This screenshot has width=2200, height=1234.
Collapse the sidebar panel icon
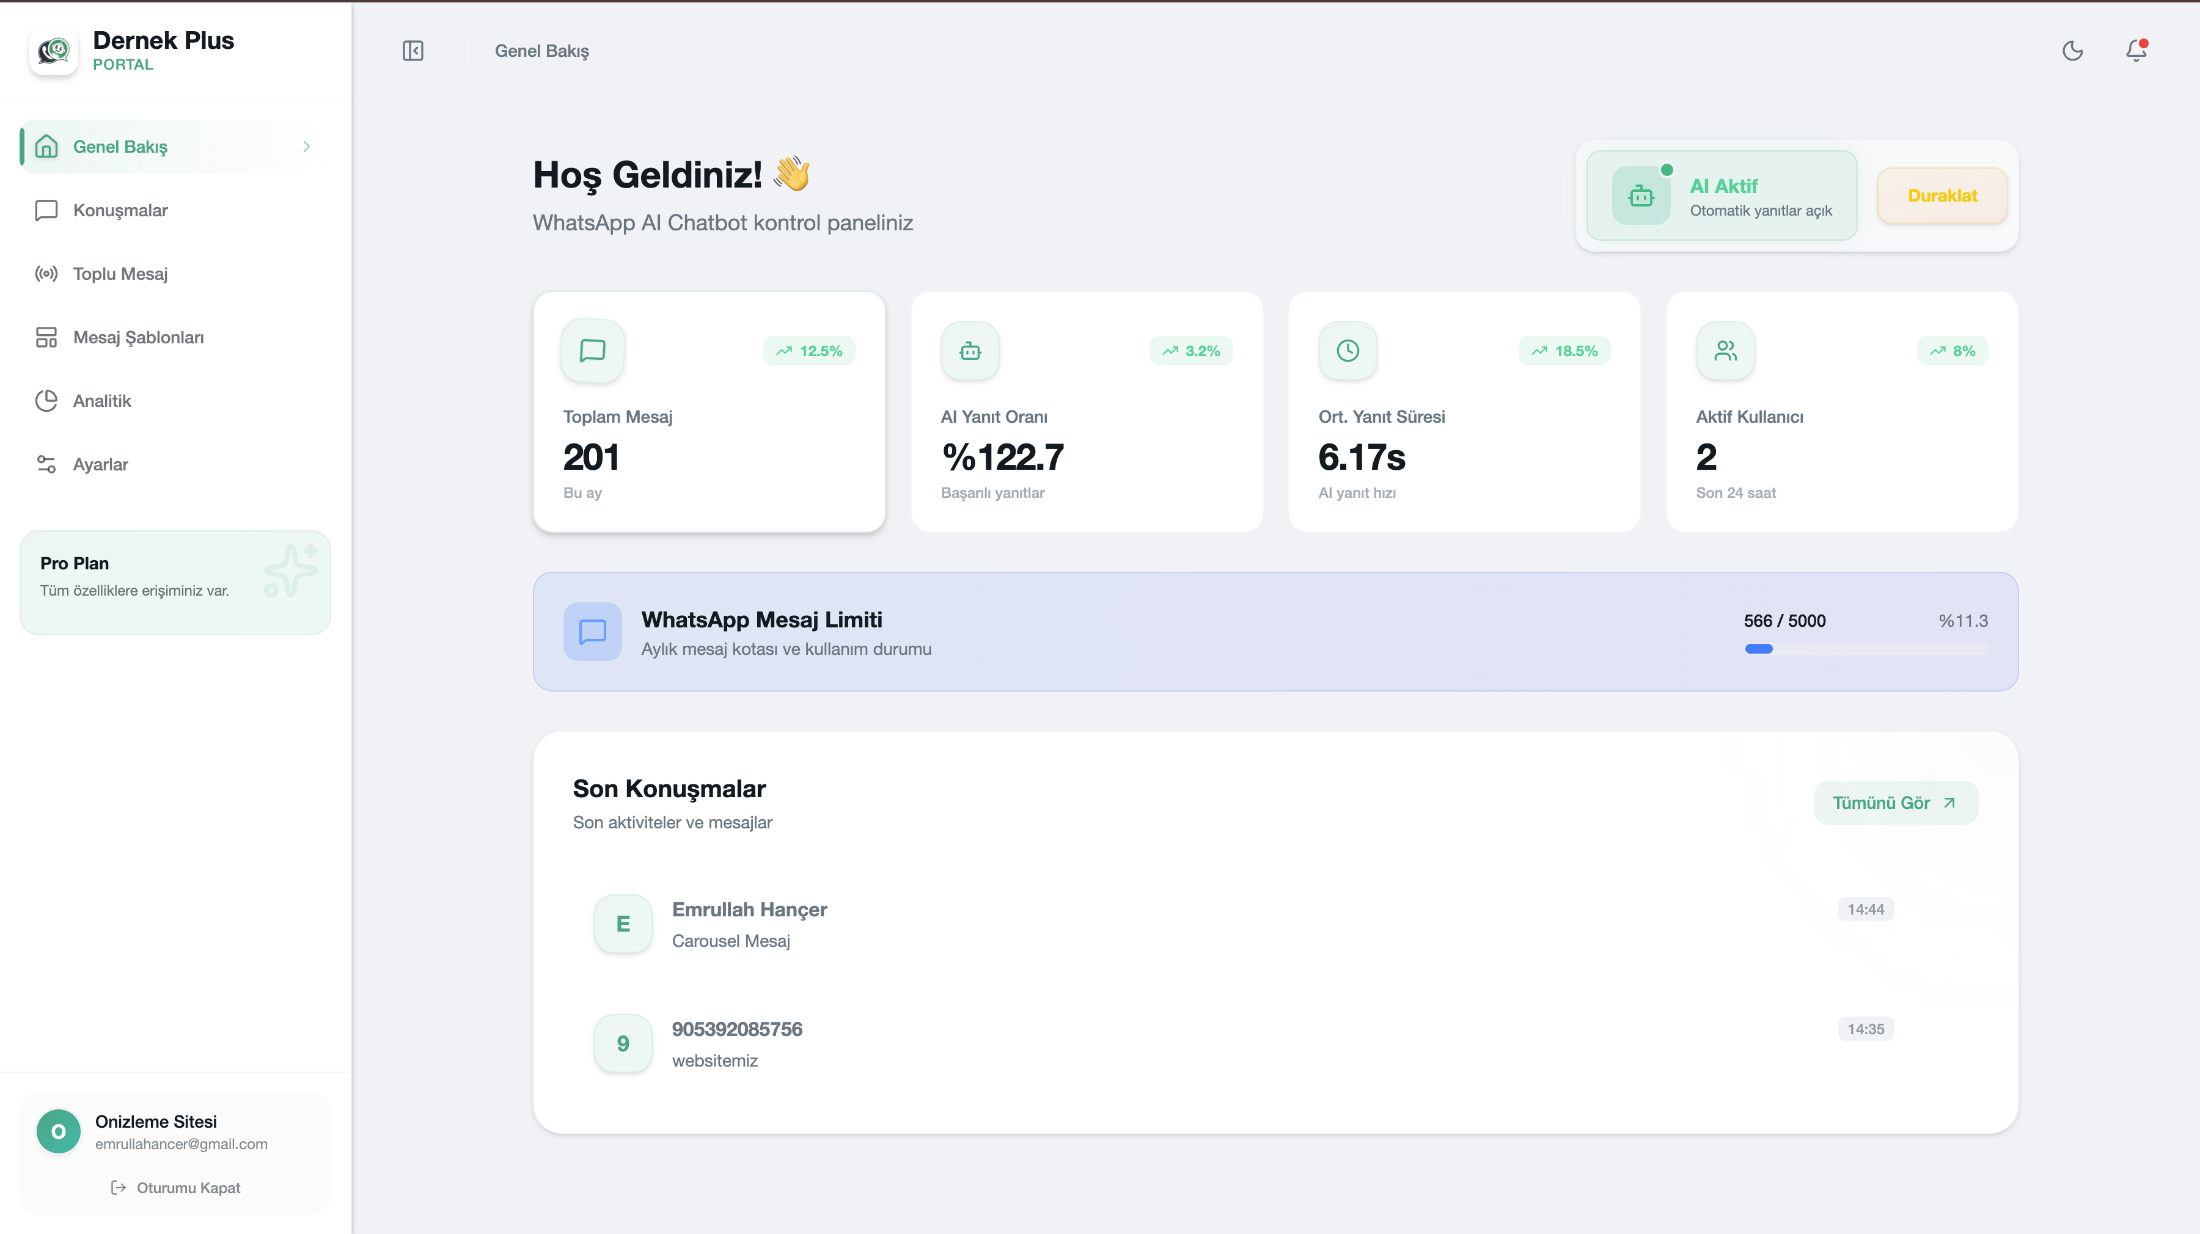[x=413, y=51]
